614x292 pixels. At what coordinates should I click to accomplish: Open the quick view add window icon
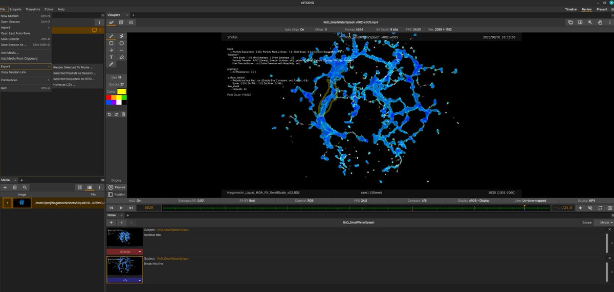tap(580, 22)
